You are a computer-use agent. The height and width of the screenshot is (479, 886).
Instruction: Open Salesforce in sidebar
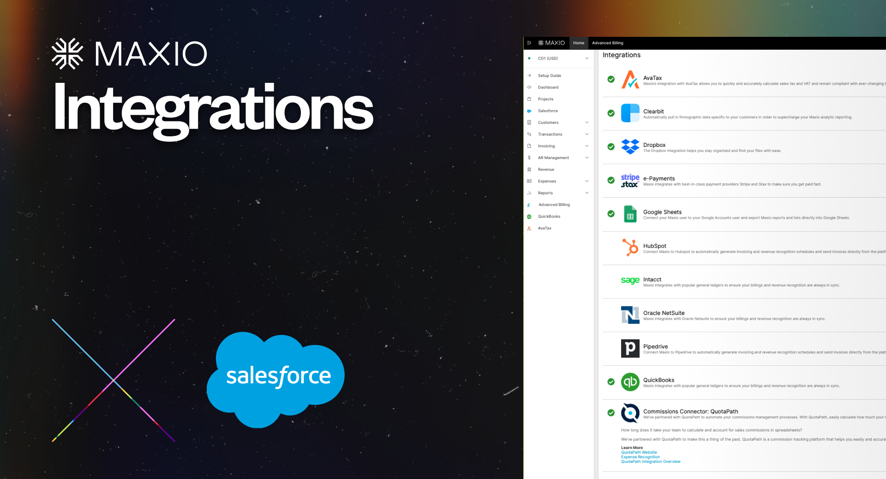[548, 111]
